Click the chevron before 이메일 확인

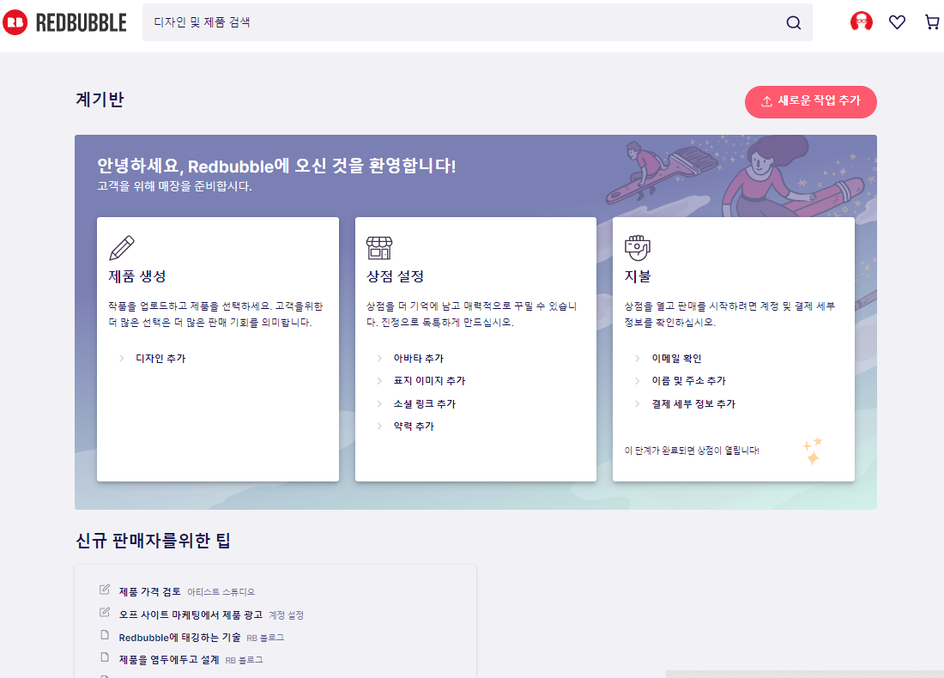(637, 358)
